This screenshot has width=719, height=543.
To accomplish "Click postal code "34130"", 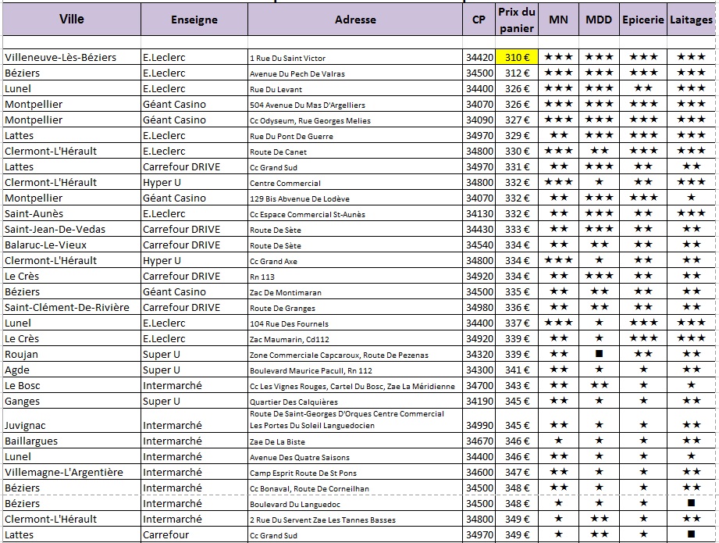I will coord(479,213).
